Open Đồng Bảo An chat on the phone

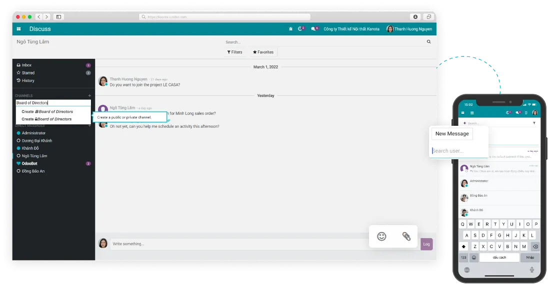(499, 197)
